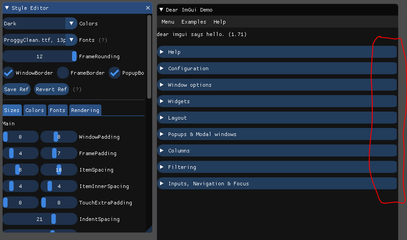The width and height of the screenshot is (407, 240).
Task: Click the ItemInnerSpacing Y slider
Action: pyautogui.click(x=59, y=186)
